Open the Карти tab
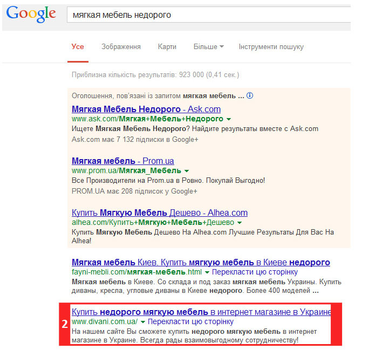Viewport: 369px width, 350px height. (167, 46)
